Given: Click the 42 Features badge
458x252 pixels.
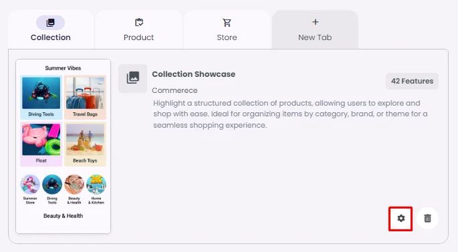Looking at the screenshot, I should (412, 81).
